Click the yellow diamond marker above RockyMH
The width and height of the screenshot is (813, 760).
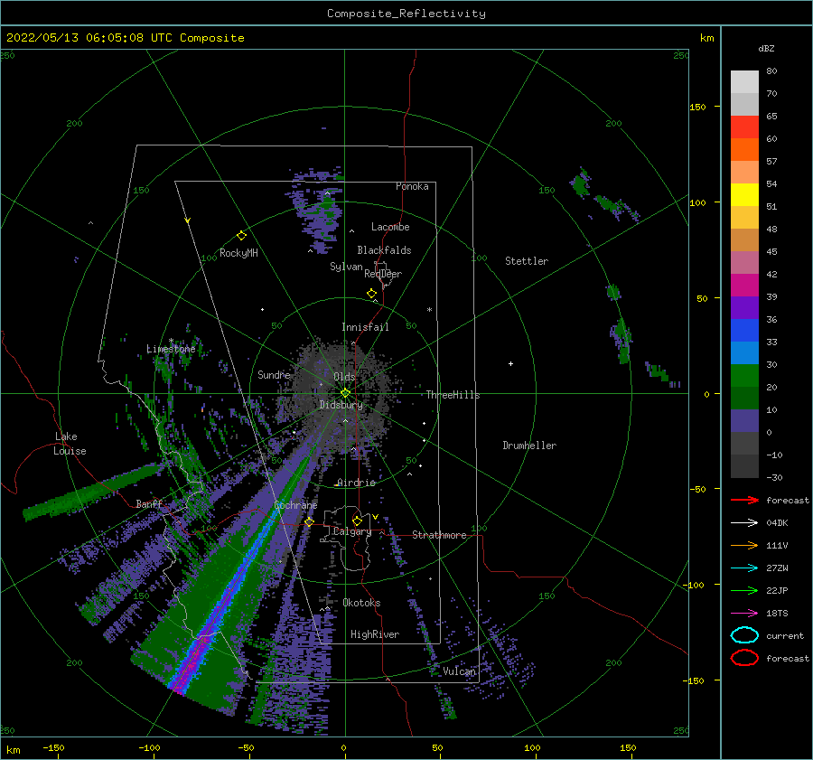pyautogui.click(x=241, y=236)
